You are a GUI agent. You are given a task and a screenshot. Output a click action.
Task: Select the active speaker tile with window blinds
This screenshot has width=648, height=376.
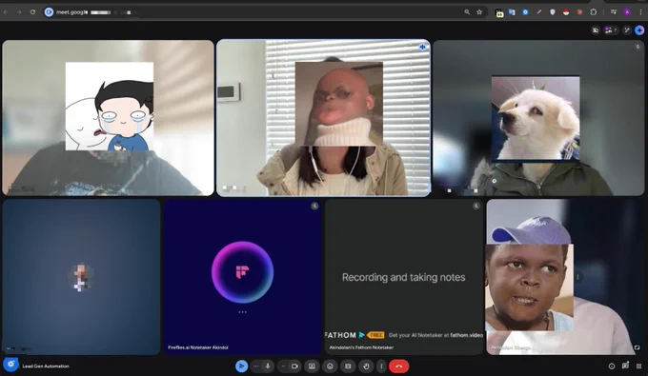[x=323, y=118]
